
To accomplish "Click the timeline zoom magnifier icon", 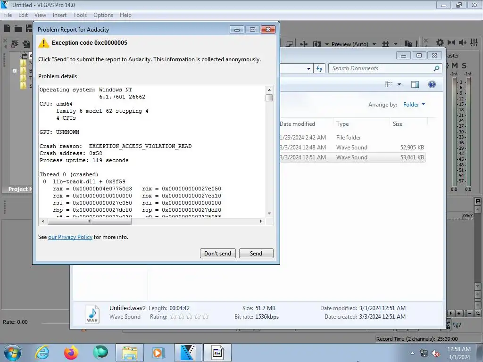I will (x=477, y=313).
